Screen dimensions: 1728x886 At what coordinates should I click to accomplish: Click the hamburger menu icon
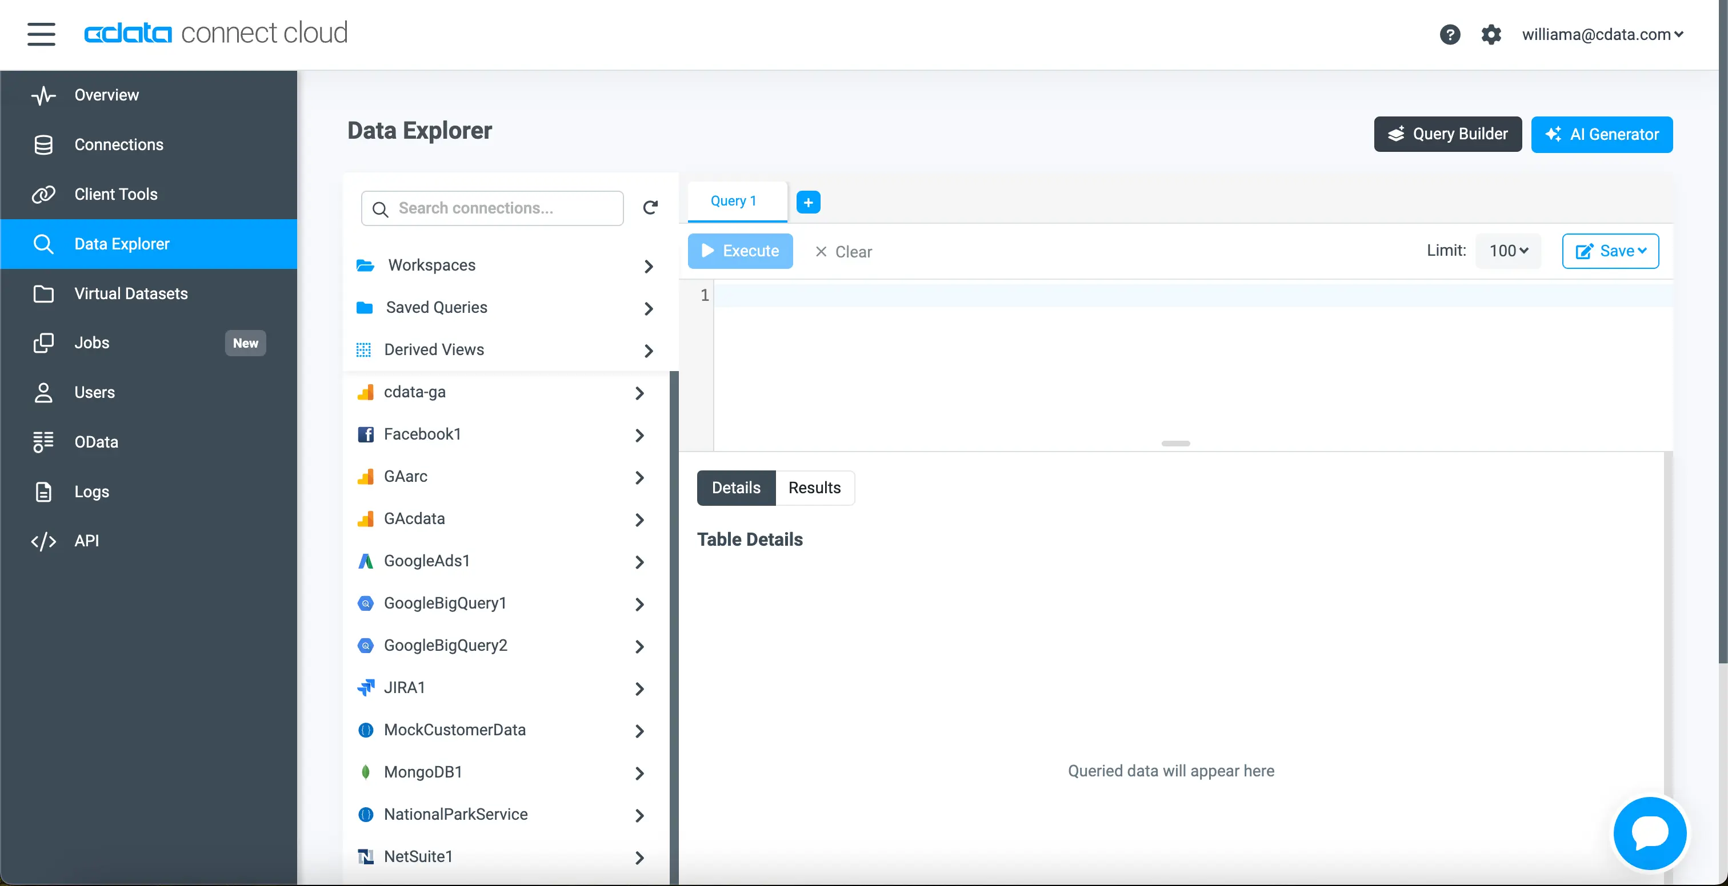tap(41, 34)
